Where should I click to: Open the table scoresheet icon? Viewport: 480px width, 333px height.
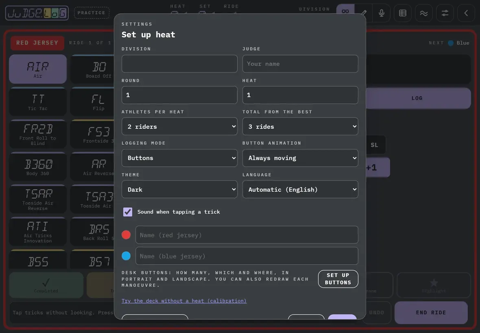(x=403, y=13)
